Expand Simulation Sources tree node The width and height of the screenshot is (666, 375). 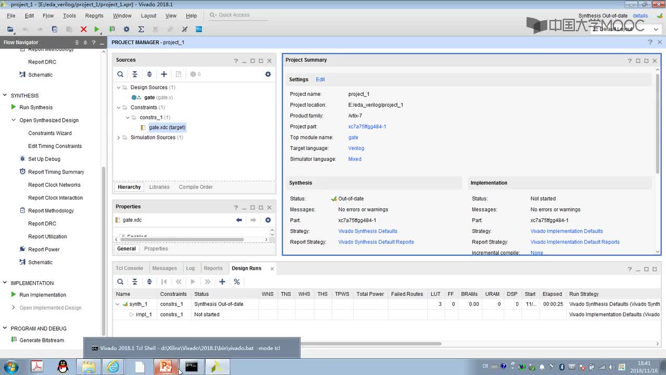coord(119,137)
